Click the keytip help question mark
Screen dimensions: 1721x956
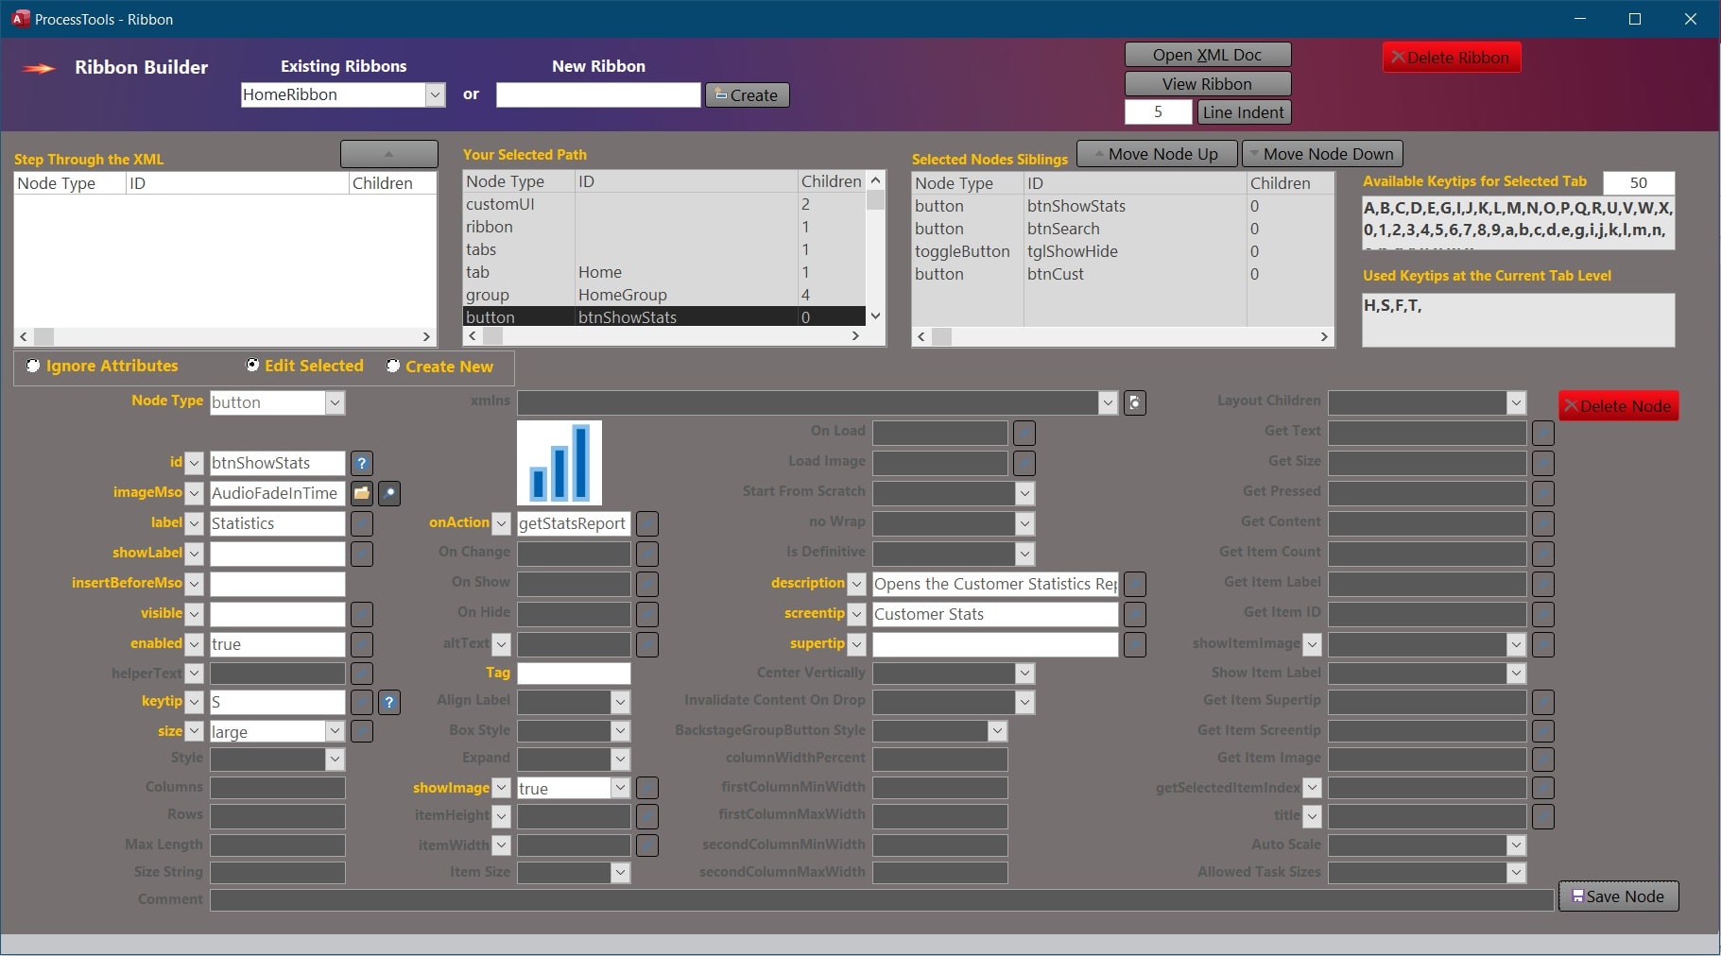tap(389, 702)
